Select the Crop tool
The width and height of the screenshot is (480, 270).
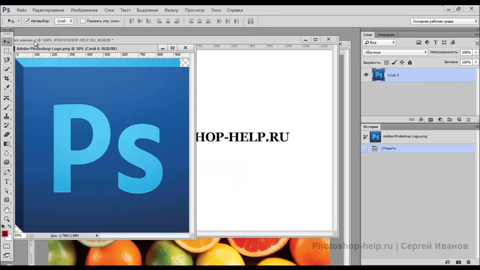pyautogui.click(x=7, y=78)
